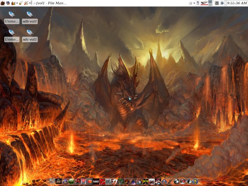Click the yellow radiation symbol icon in dock
This screenshot has height=186, width=248.
[195, 181]
